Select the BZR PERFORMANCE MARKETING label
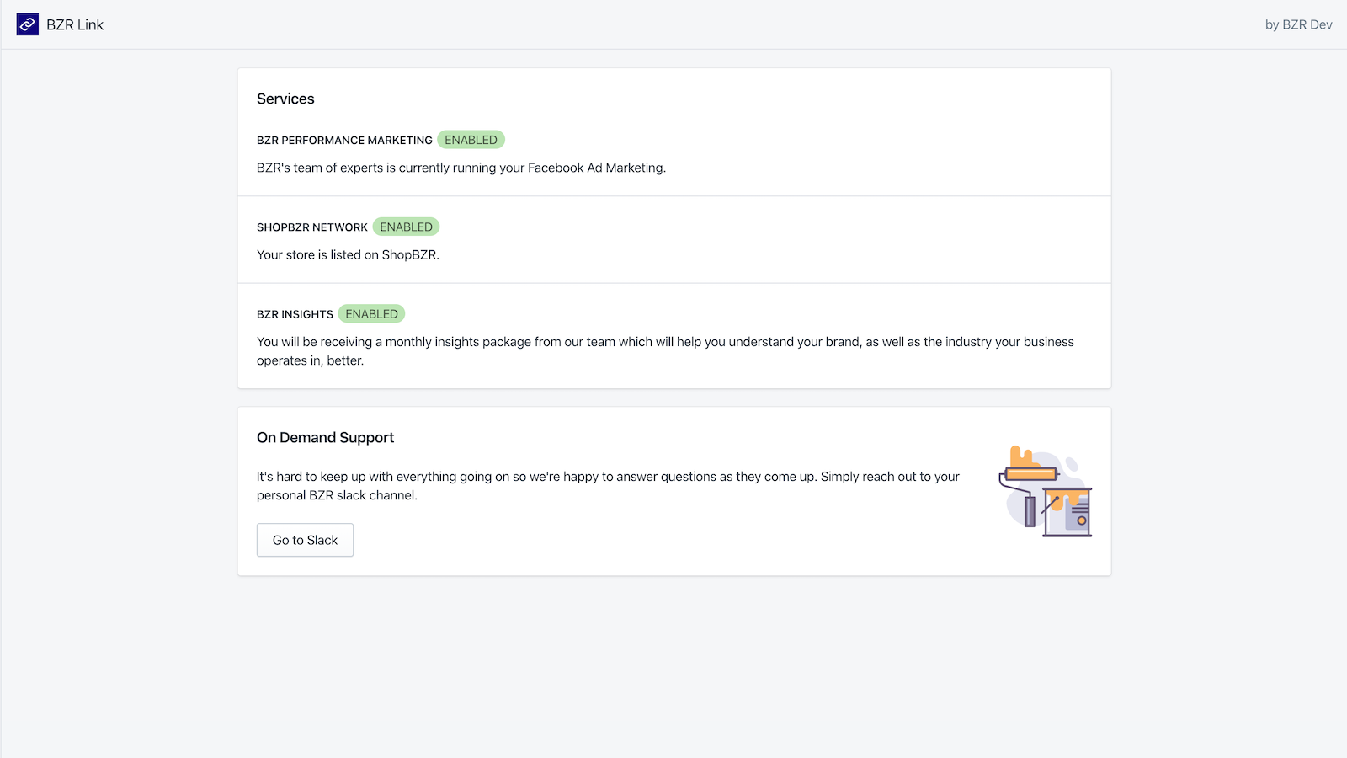The image size is (1347, 758). [344, 140]
